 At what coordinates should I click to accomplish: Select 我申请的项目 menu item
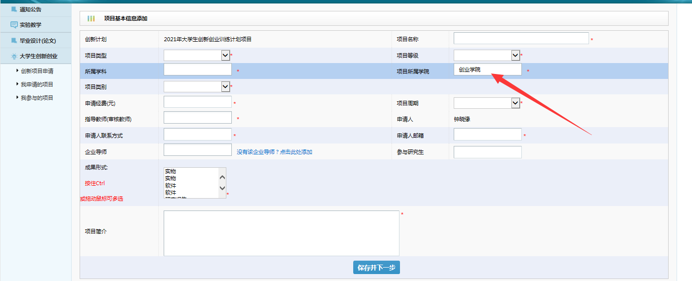[x=37, y=84]
